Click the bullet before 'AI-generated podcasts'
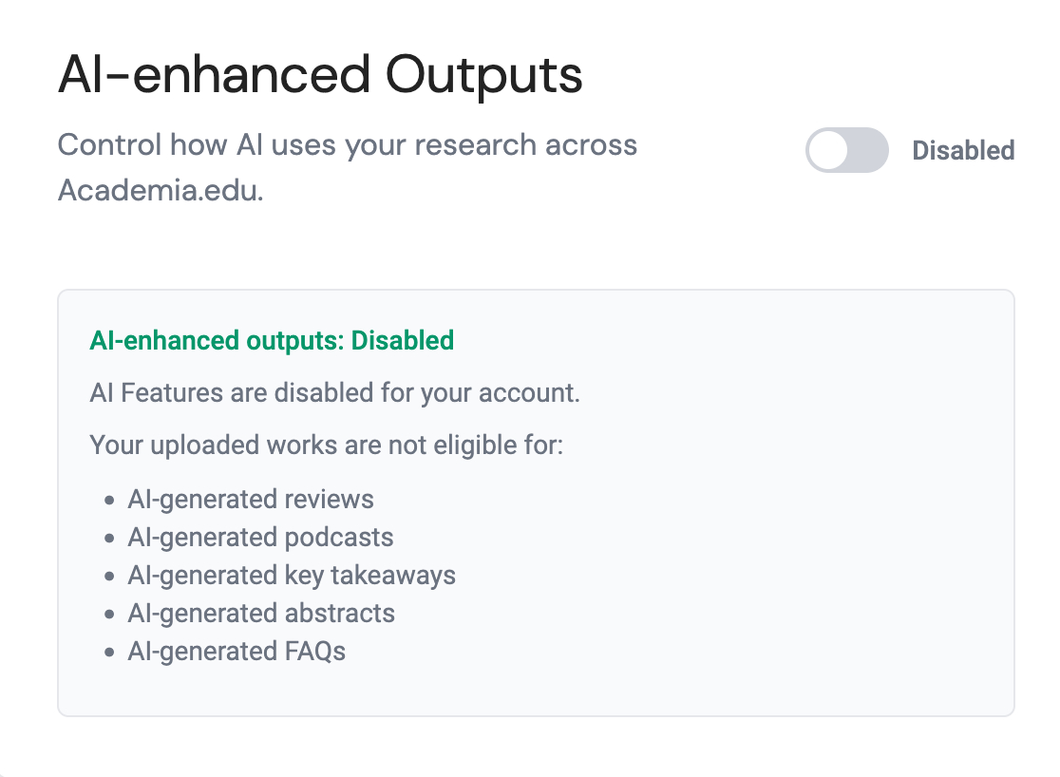The width and height of the screenshot is (1060, 777). point(109,539)
